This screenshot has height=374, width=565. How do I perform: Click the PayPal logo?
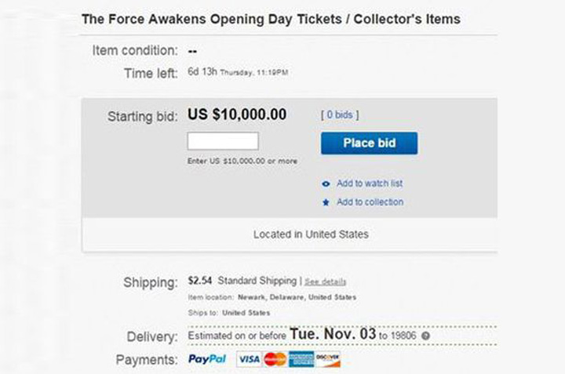pos(207,359)
